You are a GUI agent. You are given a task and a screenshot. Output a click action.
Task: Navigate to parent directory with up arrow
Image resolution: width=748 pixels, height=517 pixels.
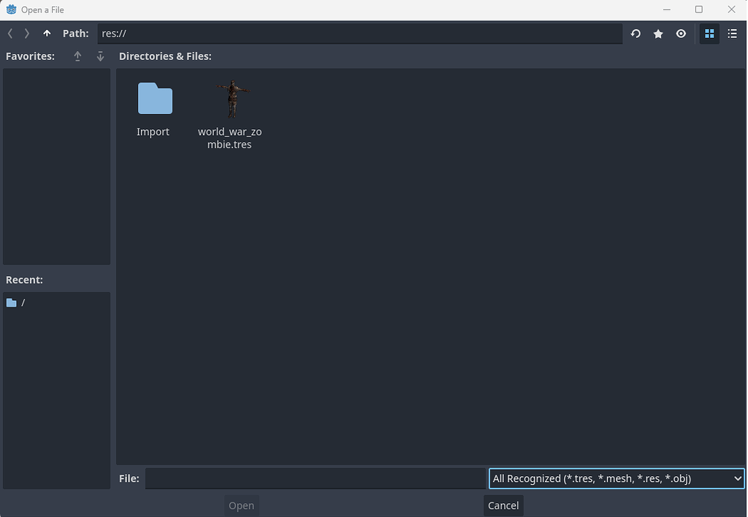[46, 33]
